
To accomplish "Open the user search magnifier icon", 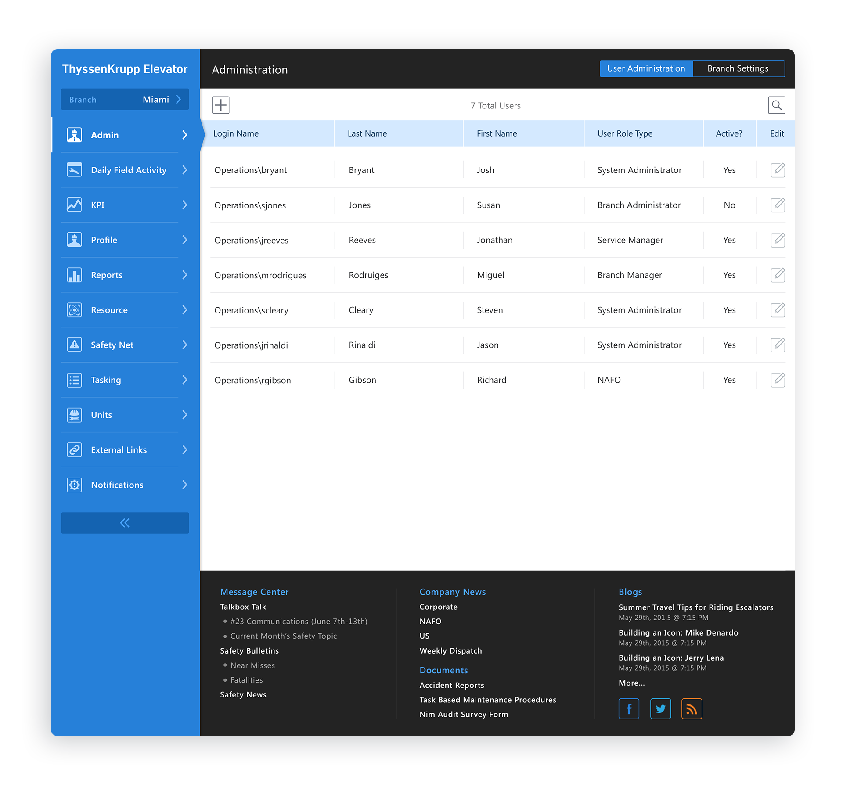I will pos(776,105).
